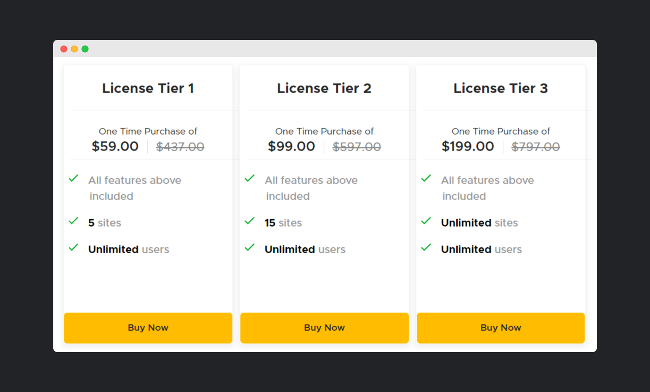The width and height of the screenshot is (650, 392).
Task: Click the License Tier 2 heading
Action: point(324,88)
